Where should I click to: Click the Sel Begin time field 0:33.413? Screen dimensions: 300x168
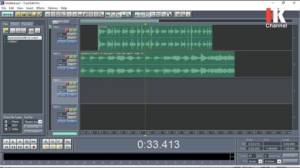point(254,144)
